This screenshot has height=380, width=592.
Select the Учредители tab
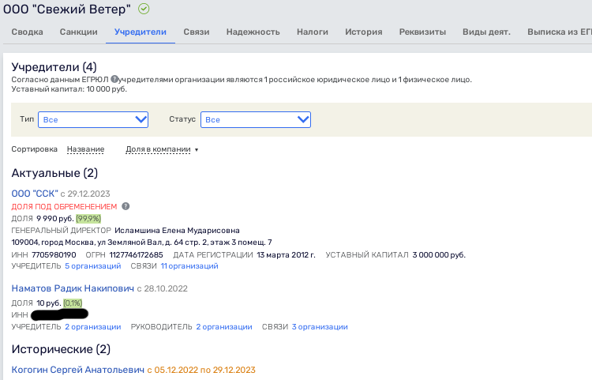point(141,32)
